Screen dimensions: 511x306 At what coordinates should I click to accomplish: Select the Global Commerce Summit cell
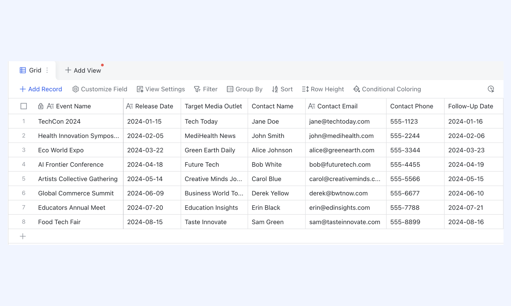pyautogui.click(x=79, y=193)
